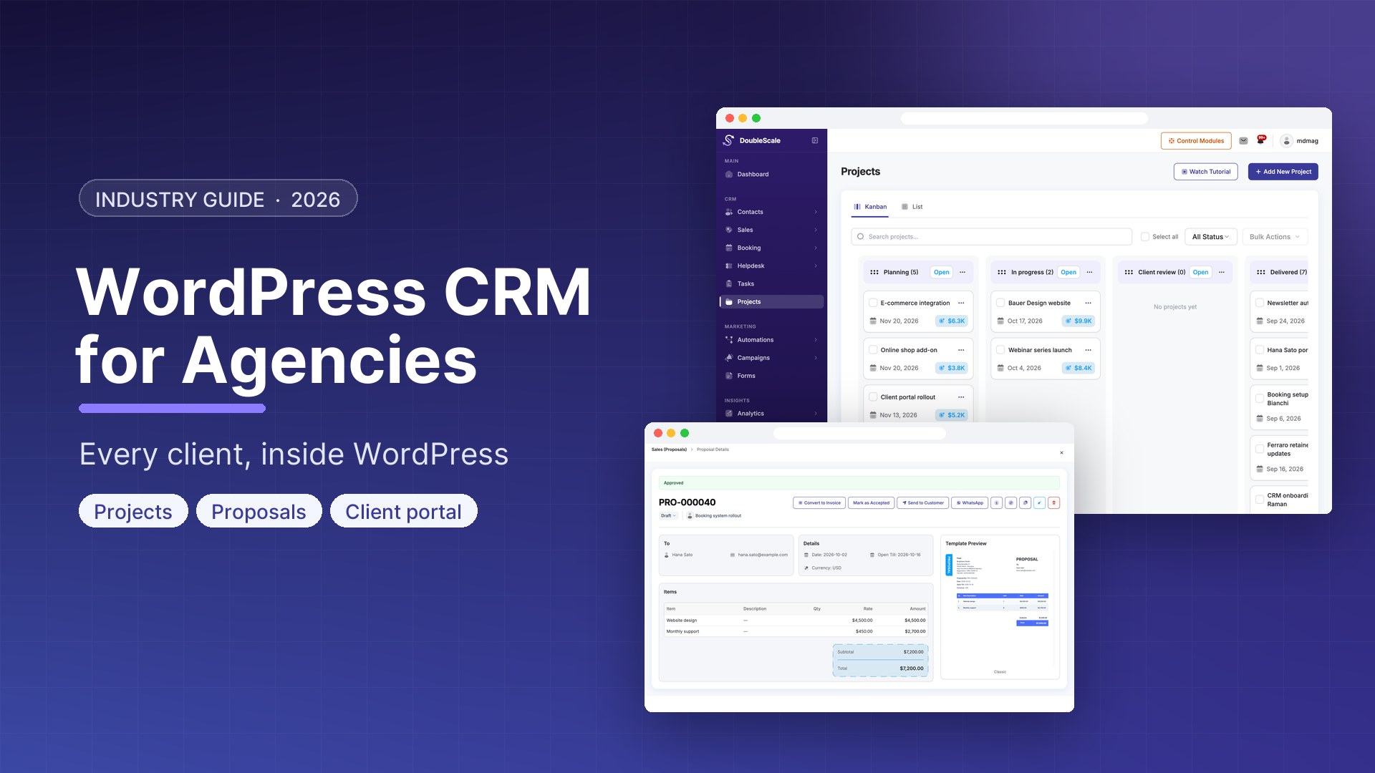
Task: Tick the Select all checkbox
Action: coord(1145,237)
